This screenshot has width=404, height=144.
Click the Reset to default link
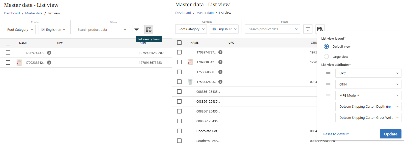[x=336, y=134]
